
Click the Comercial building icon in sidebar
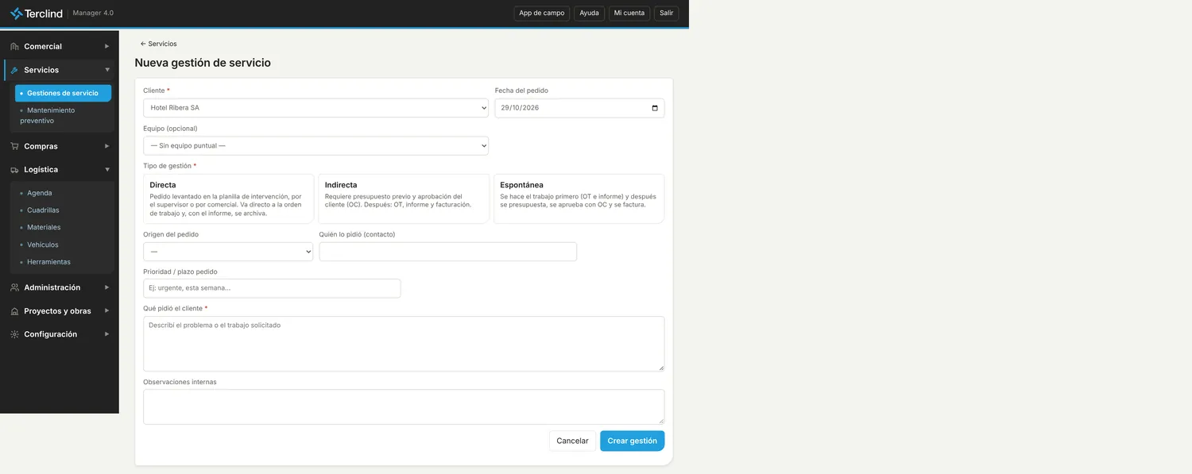point(14,47)
